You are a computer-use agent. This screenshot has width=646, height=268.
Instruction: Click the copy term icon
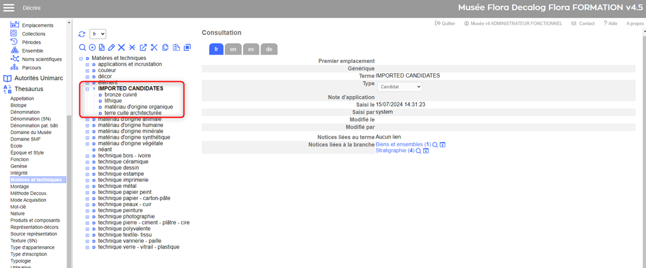[165, 47]
